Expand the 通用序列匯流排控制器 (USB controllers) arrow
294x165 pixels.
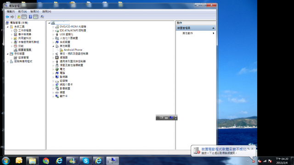(53, 61)
